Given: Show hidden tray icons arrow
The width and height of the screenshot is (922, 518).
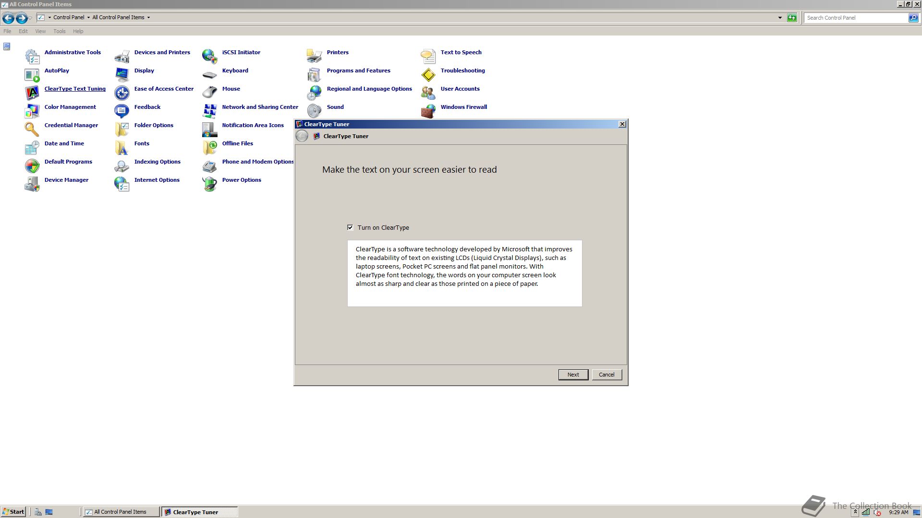Looking at the screenshot, I should click(x=855, y=512).
